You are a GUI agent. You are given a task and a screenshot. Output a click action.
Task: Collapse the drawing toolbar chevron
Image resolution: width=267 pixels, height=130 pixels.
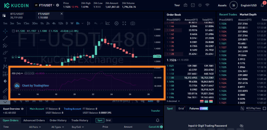pyautogui.click(x=5, y=102)
